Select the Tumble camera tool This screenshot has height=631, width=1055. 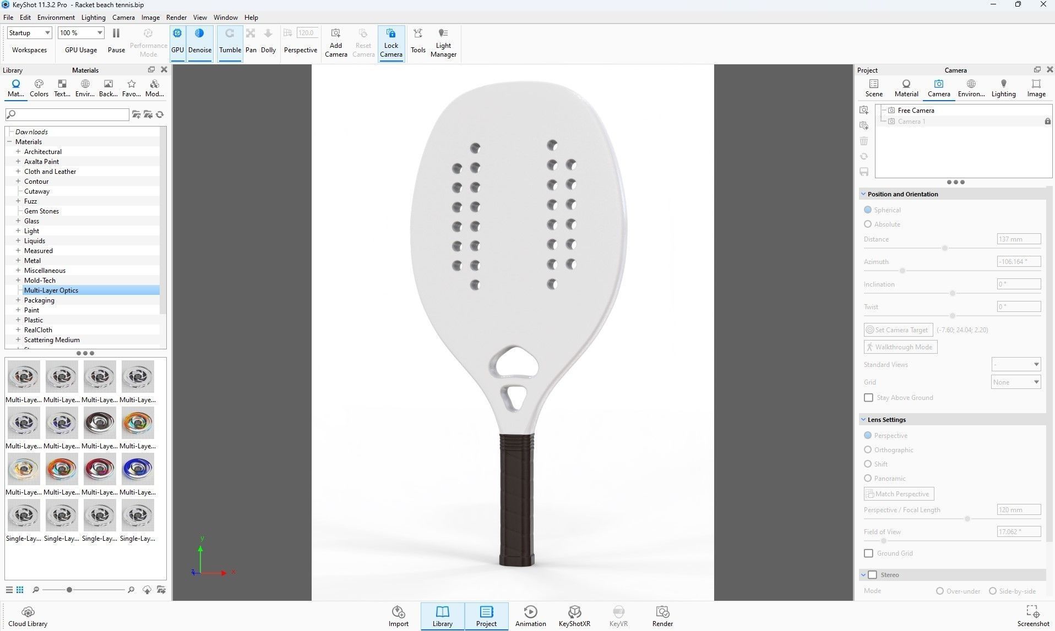click(x=230, y=43)
